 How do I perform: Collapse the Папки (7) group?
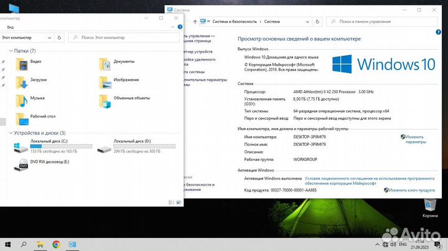(x=11, y=51)
